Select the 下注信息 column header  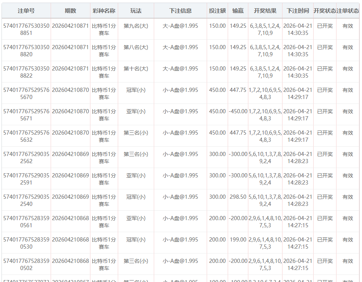coord(180,11)
